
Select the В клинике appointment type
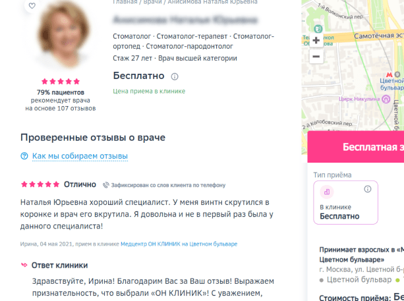pos(345,203)
